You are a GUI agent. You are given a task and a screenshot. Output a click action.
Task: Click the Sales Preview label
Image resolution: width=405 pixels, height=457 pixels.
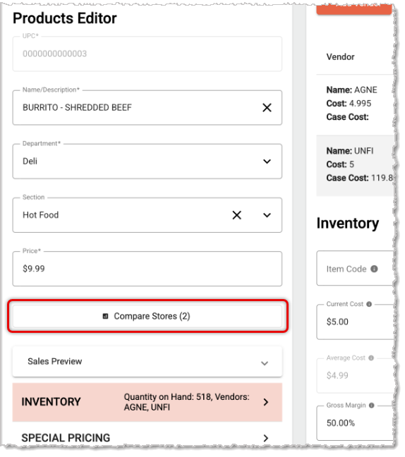[x=55, y=361]
